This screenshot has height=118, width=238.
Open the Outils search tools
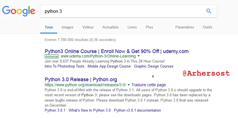pos(208,27)
